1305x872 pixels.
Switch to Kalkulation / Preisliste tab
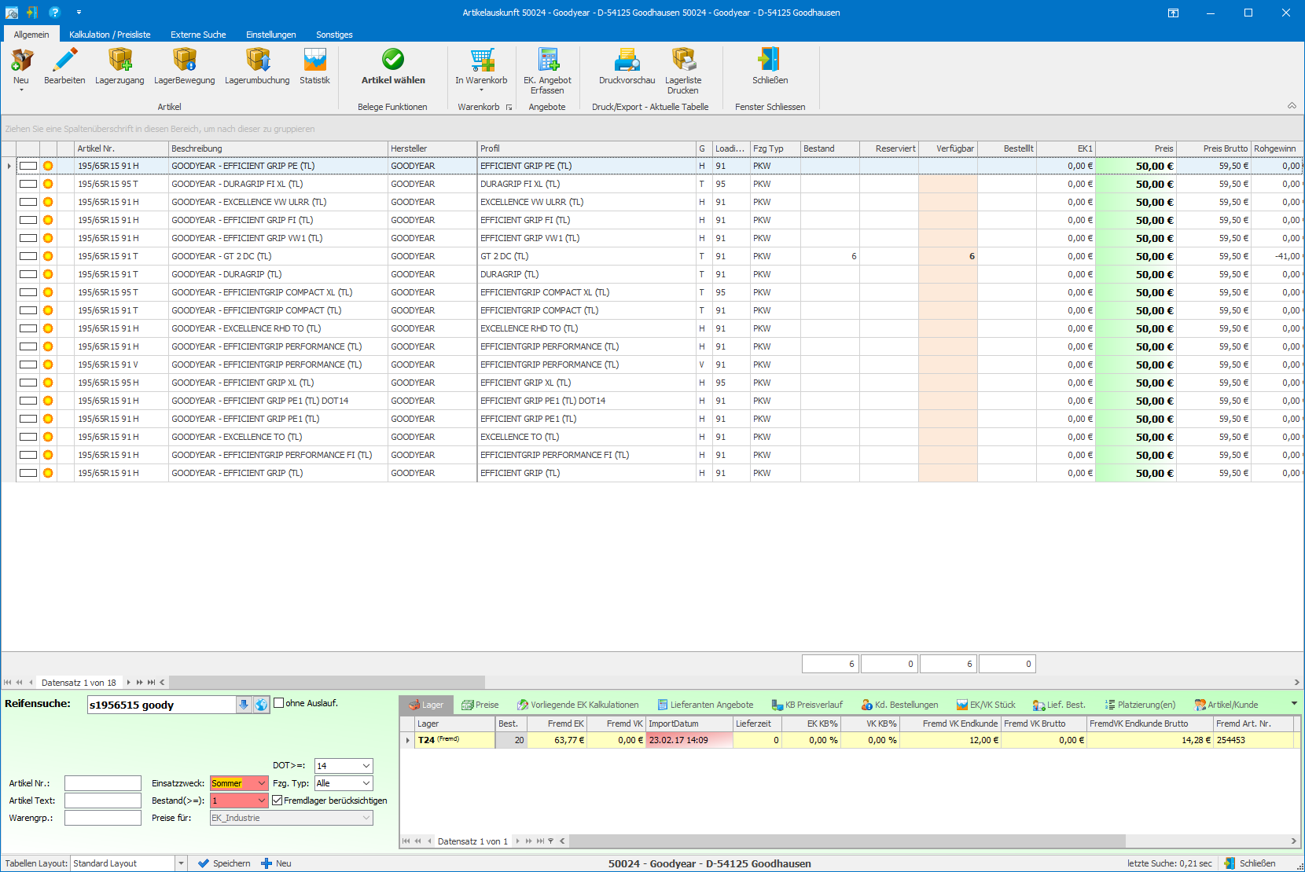pyautogui.click(x=109, y=35)
